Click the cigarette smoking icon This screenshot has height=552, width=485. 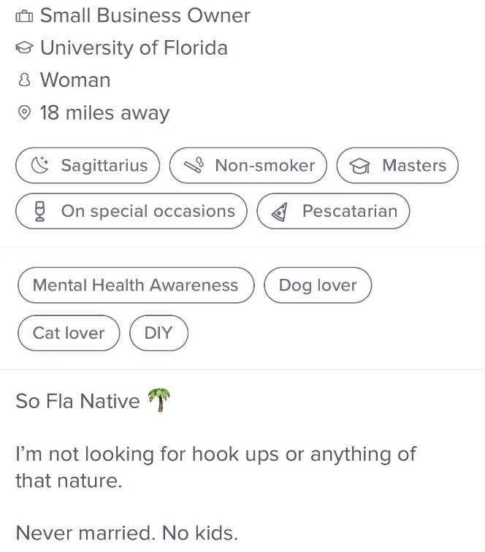(194, 165)
